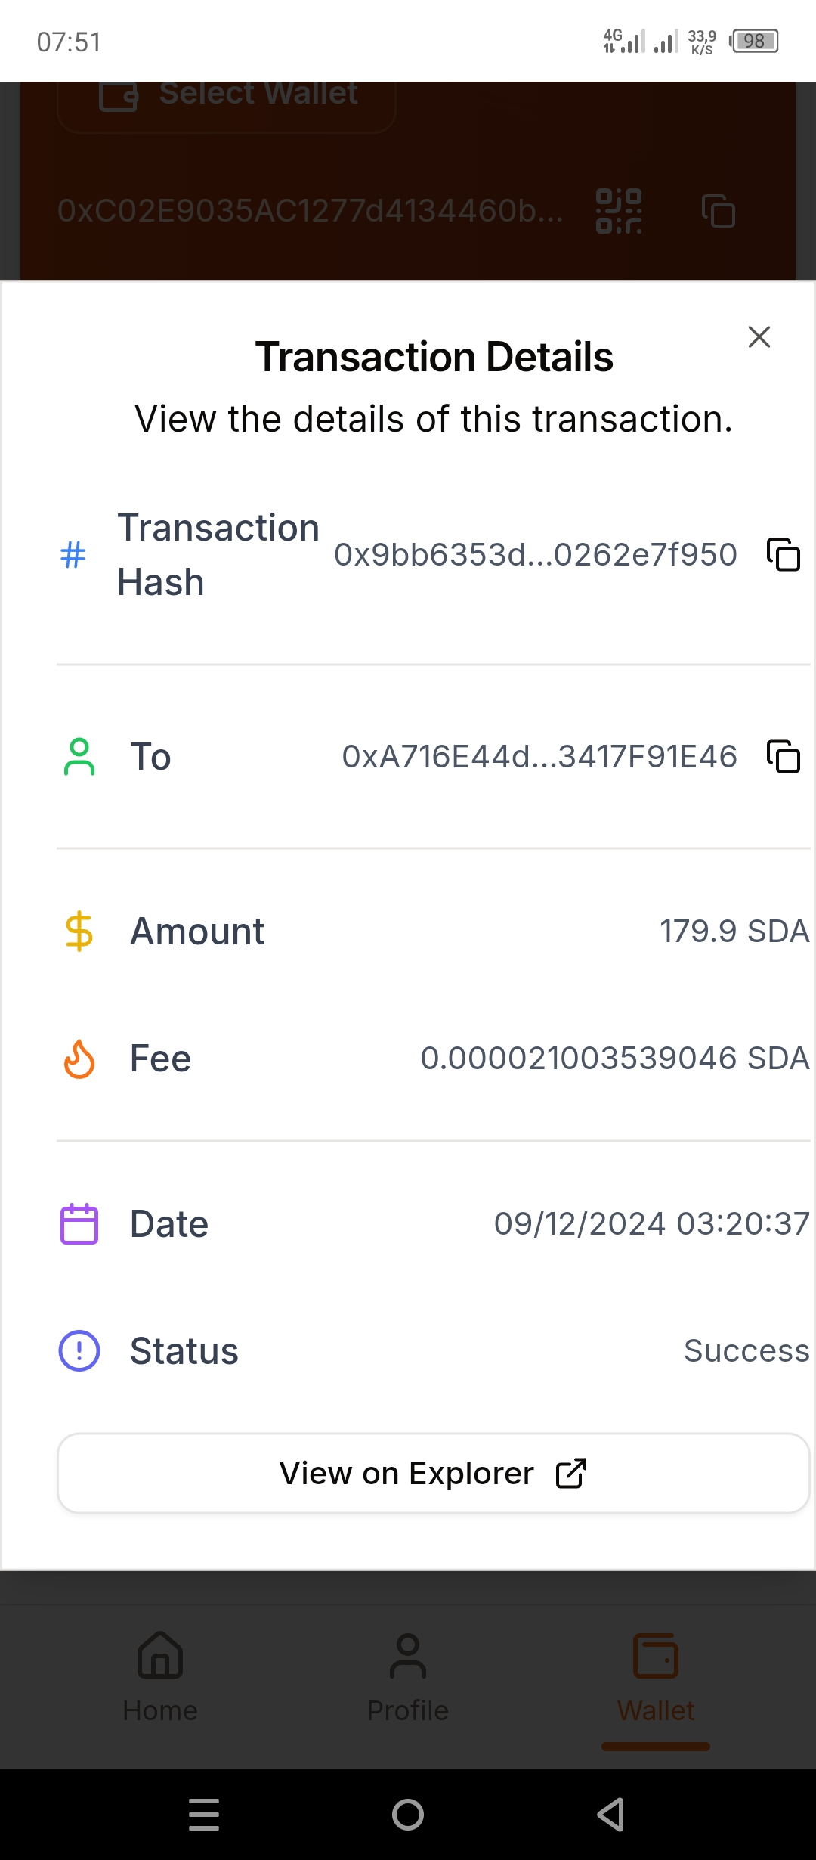Tap the orange flame Fee icon

[x=79, y=1059]
